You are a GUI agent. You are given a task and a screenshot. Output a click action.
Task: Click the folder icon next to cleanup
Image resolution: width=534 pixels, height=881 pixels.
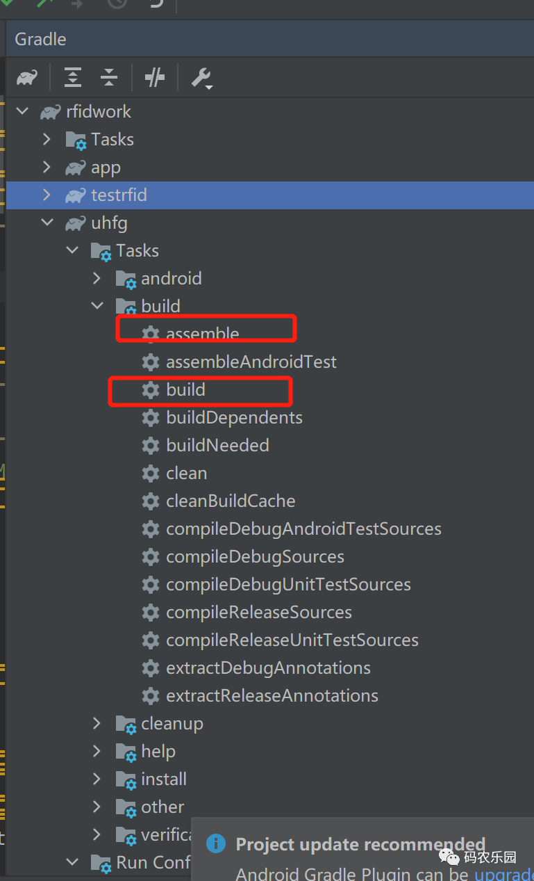pyautogui.click(x=126, y=724)
